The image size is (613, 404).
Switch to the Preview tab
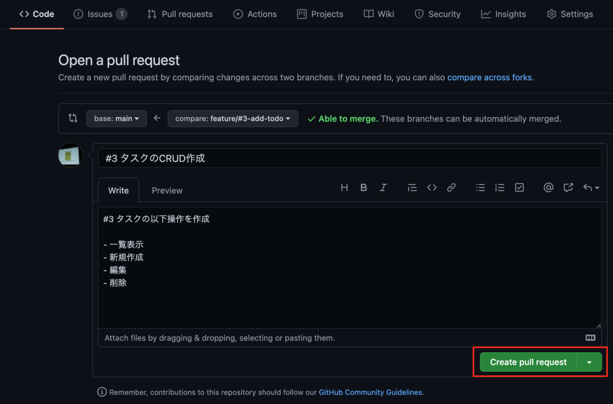tap(167, 190)
